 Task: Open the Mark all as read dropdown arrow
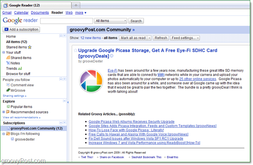149,38
